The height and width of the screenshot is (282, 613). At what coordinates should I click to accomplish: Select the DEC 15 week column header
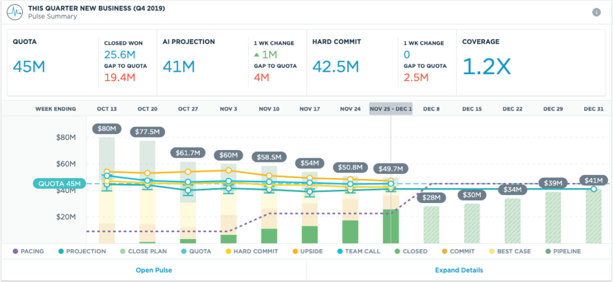pyautogui.click(x=472, y=109)
